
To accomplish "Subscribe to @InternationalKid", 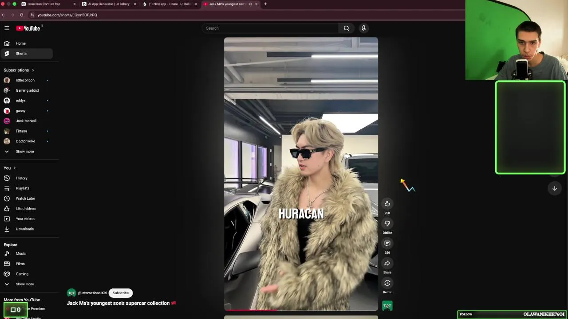I will 121,293.
